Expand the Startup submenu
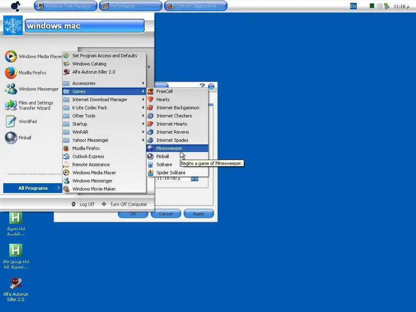416x312 pixels. 104,124
